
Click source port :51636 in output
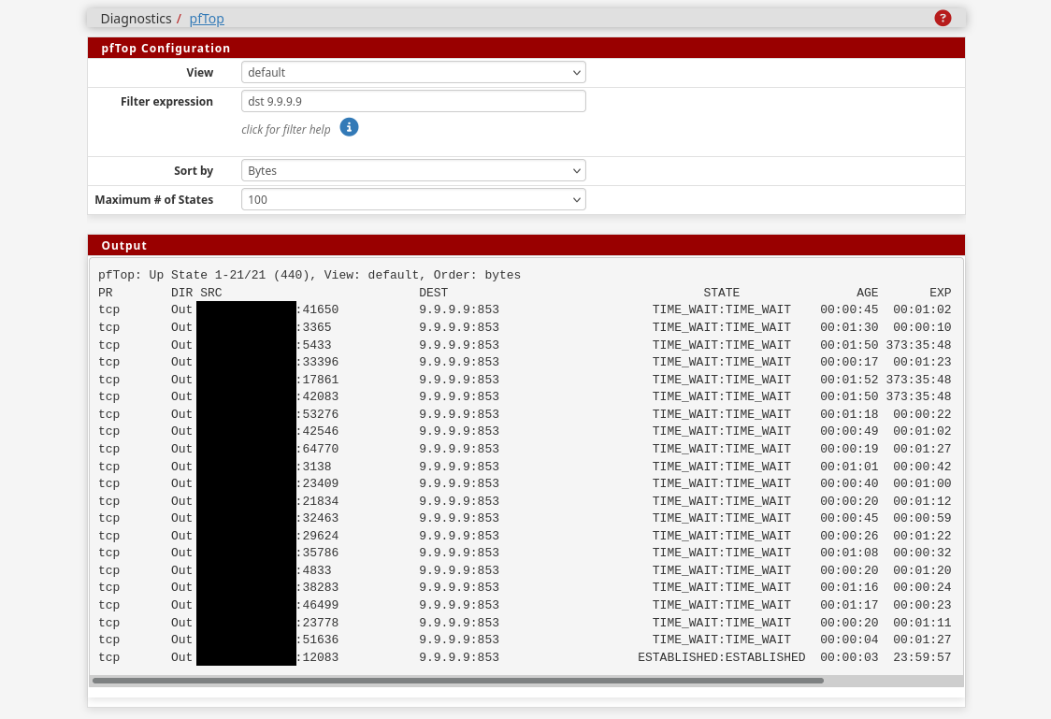tap(318, 640)
